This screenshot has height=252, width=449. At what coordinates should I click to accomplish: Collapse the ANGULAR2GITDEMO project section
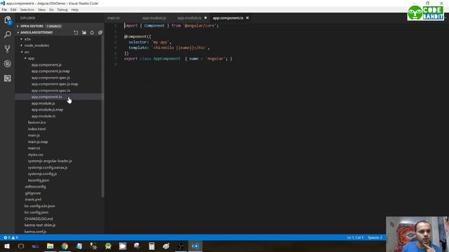(x=36, y=32)
